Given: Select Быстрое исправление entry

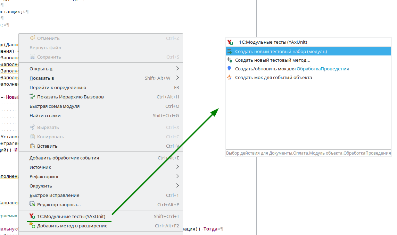Looking at the screenshot, I should tap(101, 195).
